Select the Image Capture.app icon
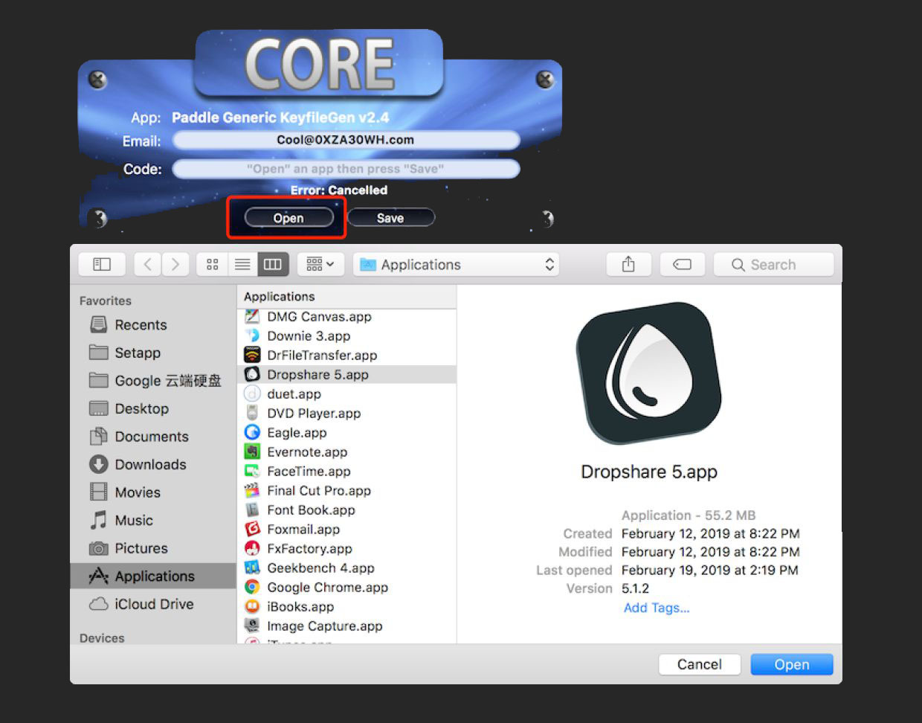This screenshot has width=922, height=723. (x=252, y=626)
